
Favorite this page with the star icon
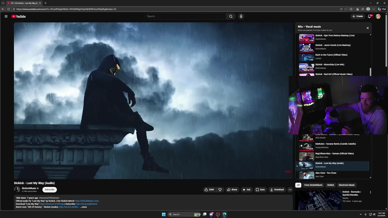(346, 9)
